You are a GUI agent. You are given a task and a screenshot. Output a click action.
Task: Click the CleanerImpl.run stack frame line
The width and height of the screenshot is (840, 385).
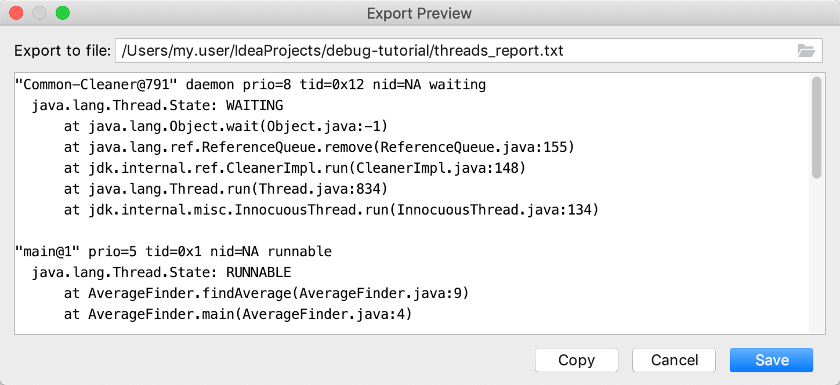coord(295,169)
